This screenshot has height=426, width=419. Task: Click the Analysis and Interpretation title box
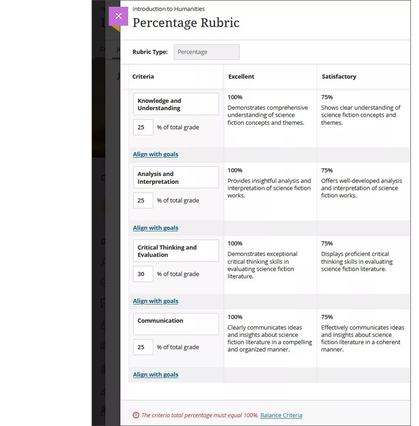(176, 177)
